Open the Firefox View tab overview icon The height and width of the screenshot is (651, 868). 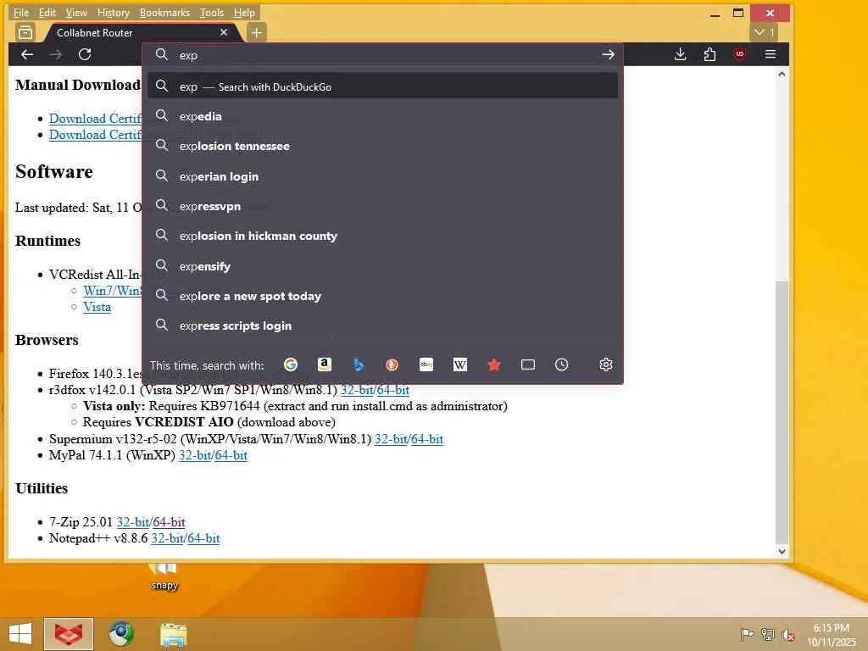pos(25,33)
